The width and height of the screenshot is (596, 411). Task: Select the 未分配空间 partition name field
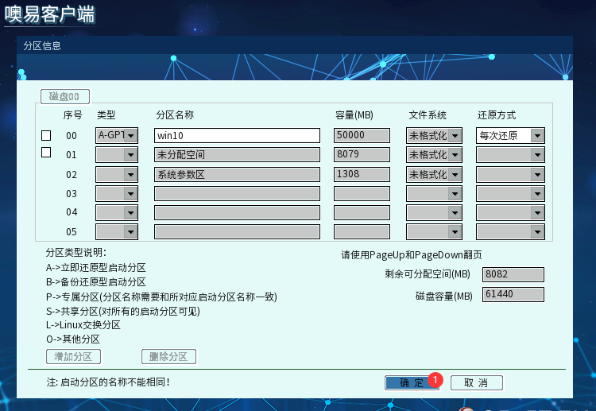click(x=237, y=154)
